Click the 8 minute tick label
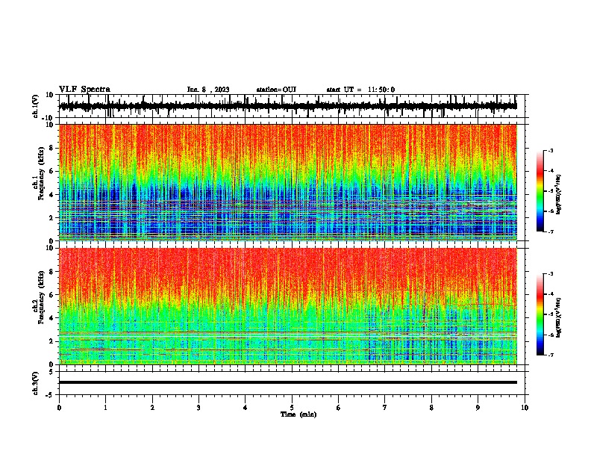The height and width of the screenshot is (457, 591). point(431,408)
